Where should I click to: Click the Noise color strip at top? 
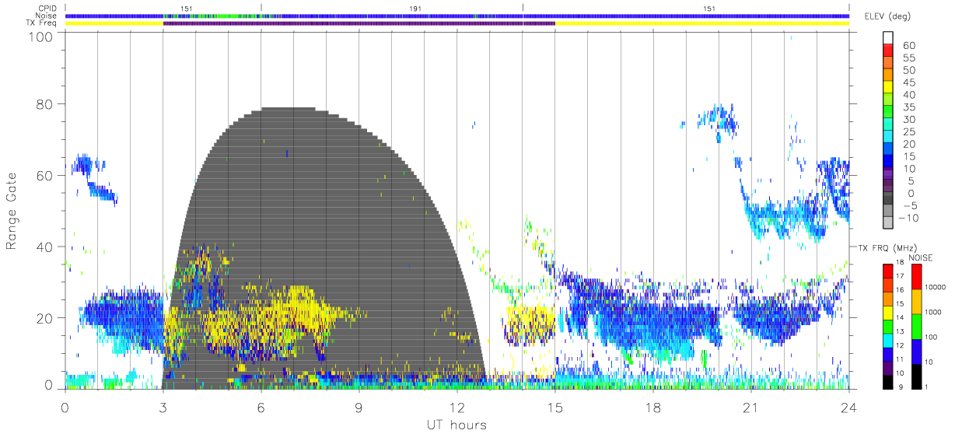tap(457, 16)
